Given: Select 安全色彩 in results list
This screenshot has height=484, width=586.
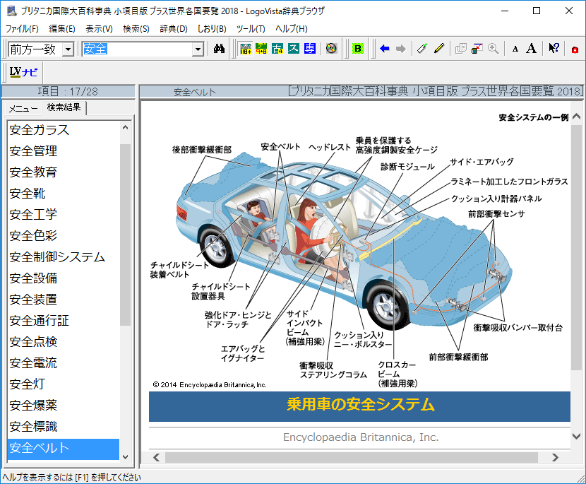Looking at the screenshot, I should (64, 236).
